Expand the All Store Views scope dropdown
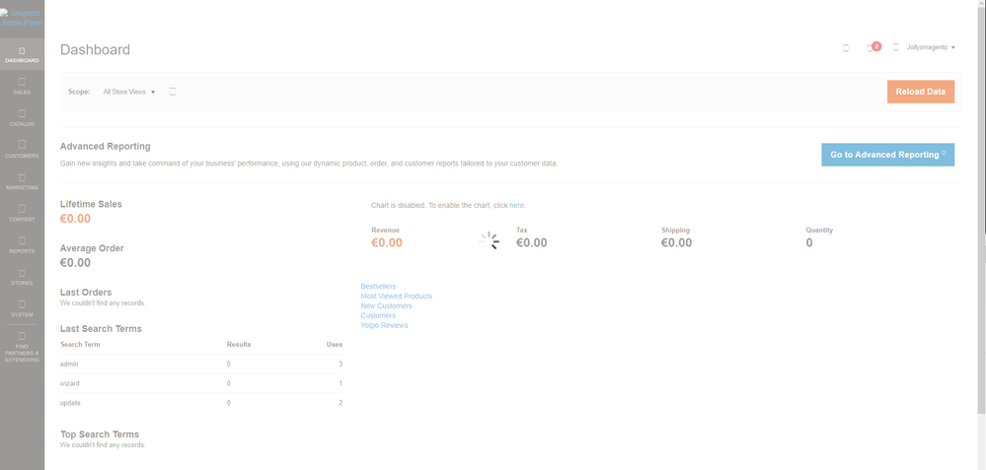Screen dimensions: 986x470 (x=129, y=92)
